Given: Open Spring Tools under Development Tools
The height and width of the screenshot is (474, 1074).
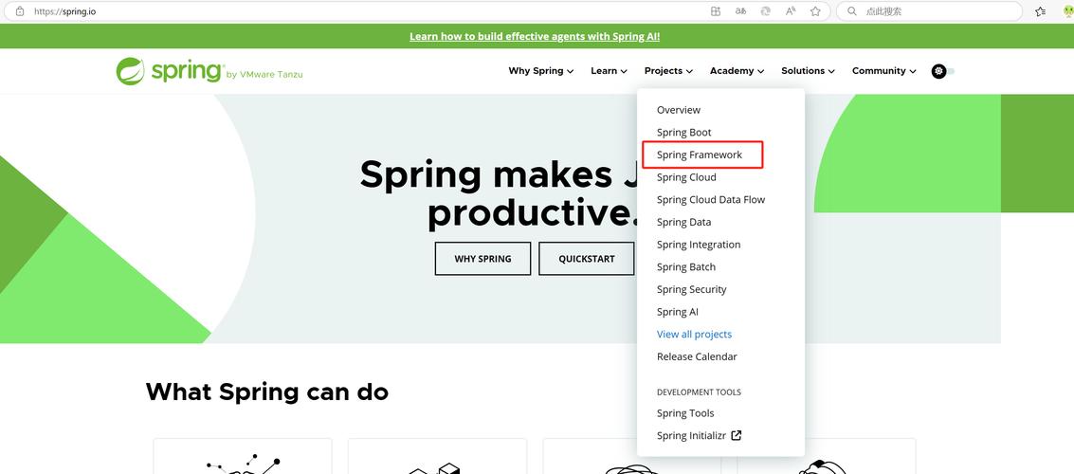Looking at the screenshot, I should (685, 413).
